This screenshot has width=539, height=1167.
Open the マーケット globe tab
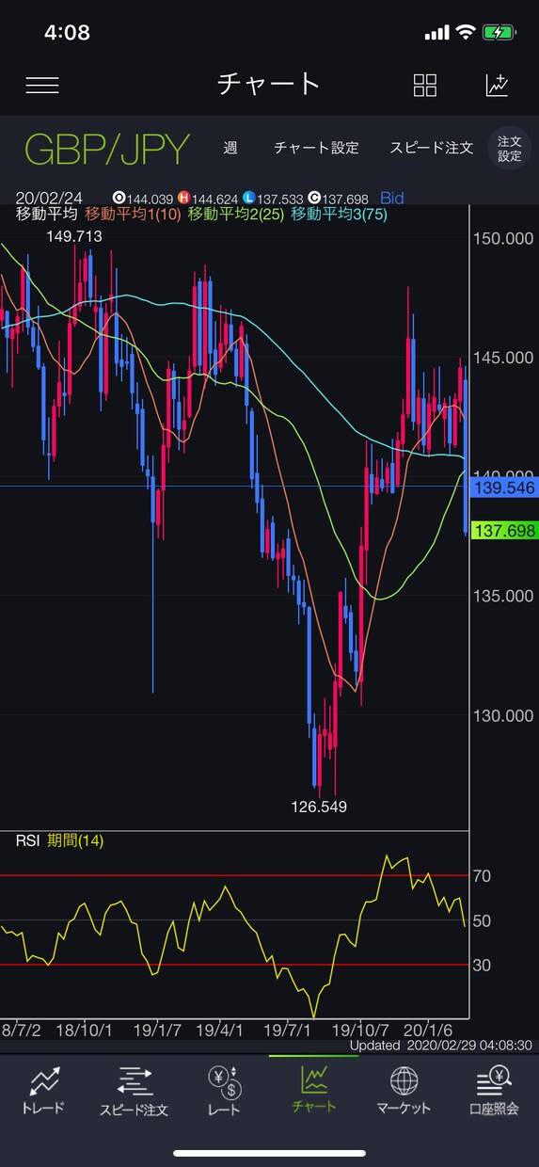[404, 1090]
